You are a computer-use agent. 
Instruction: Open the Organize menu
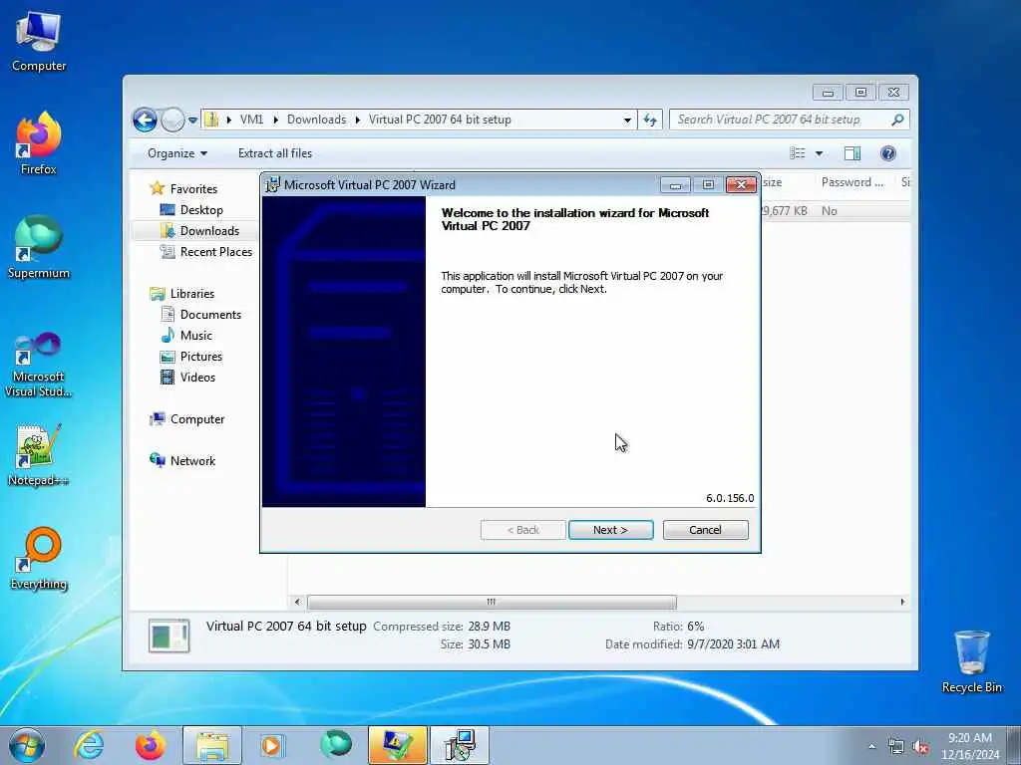pos(177,153)
